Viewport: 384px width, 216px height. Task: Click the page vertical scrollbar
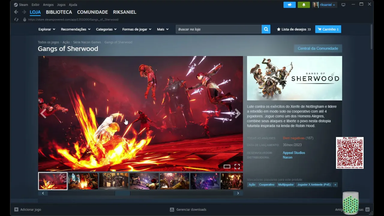point(372,37)
